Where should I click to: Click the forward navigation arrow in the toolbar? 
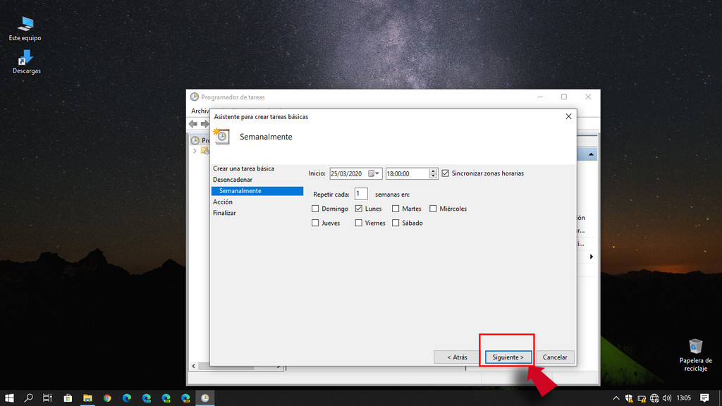pyautogui.click(x=204, y=123)
